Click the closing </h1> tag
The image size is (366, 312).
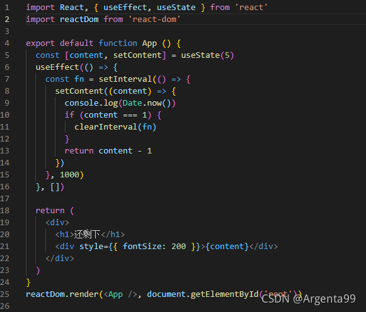coord(113,235)
